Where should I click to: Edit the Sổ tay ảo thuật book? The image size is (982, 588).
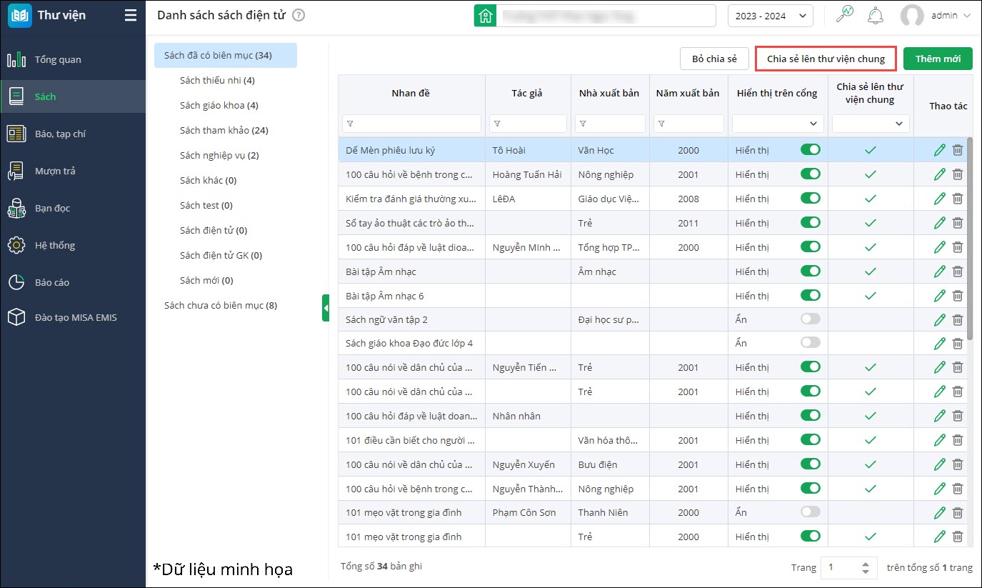pyautogui.click(x=940, y=223)
